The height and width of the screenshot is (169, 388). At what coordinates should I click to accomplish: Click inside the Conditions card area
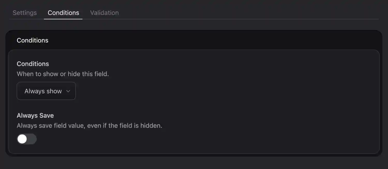(x=194, y=103)
